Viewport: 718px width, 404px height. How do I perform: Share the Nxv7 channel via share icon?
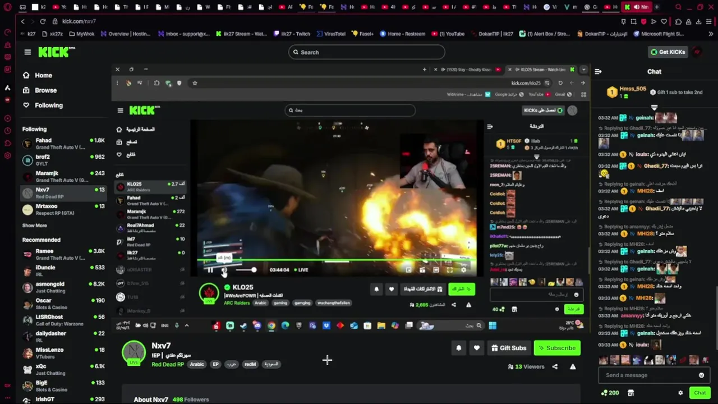pos(555,366)
